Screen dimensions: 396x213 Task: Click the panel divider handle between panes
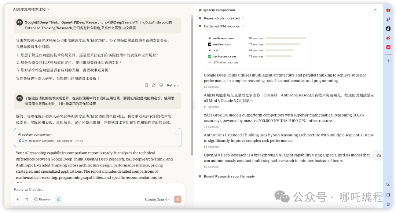pyautogui.click(x=194, y=106)
